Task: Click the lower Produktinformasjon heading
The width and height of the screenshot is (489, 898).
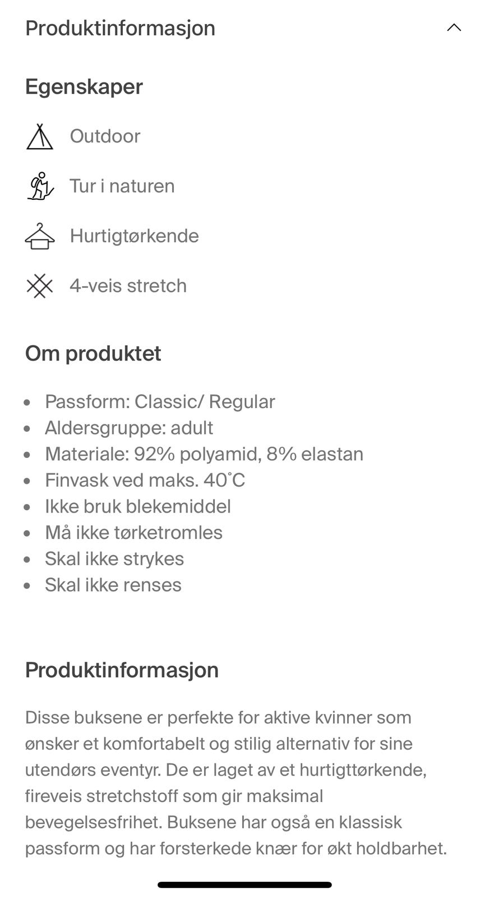Action: click(x=122, y=670)
